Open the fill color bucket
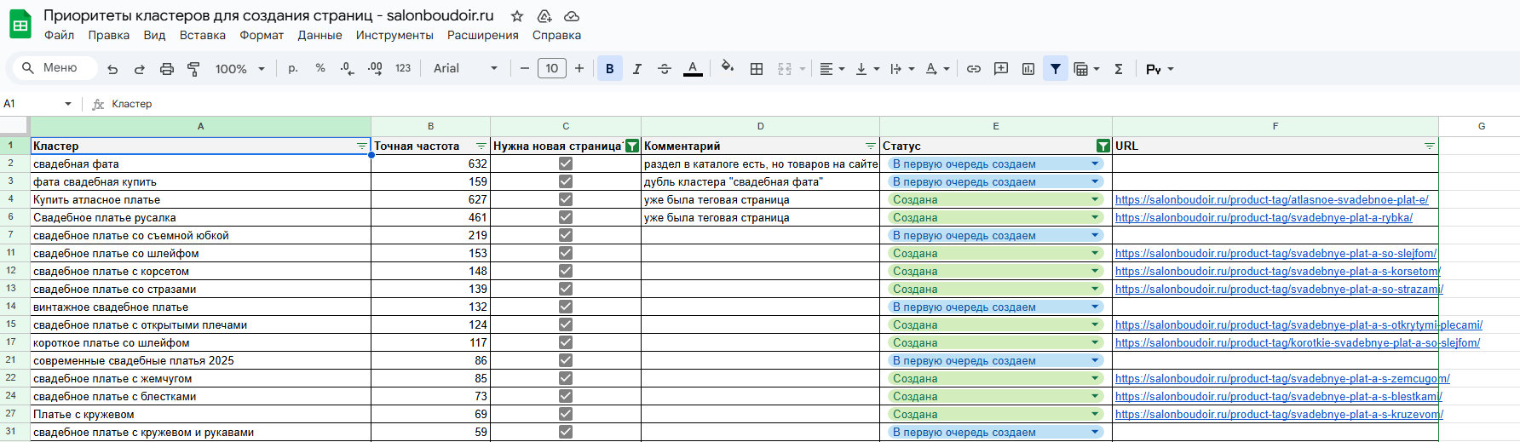The height and width of the screenshot is (442, 1520). (x=727, y=67)
